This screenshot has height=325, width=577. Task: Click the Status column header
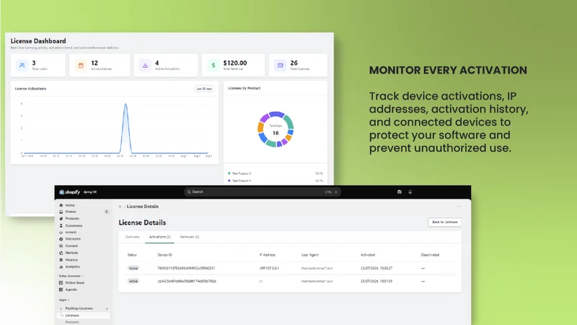(132, 255)
